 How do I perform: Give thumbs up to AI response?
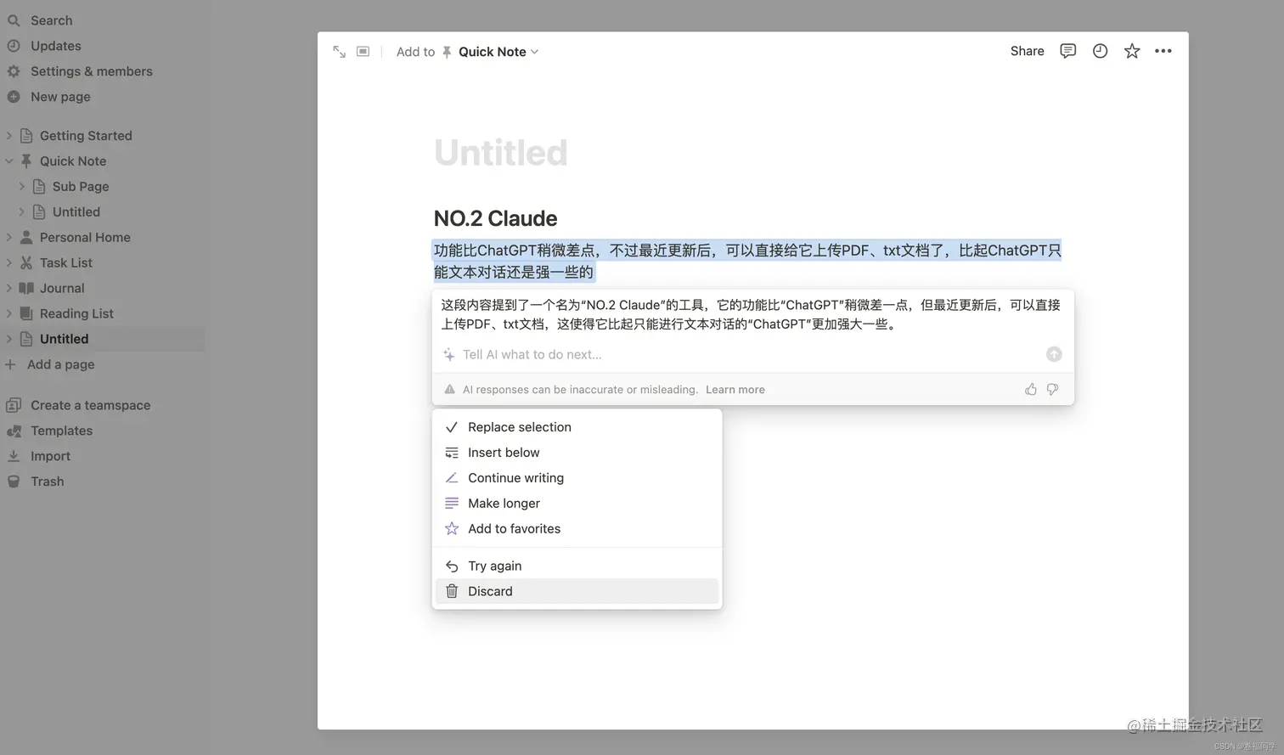click(1031, 390)
